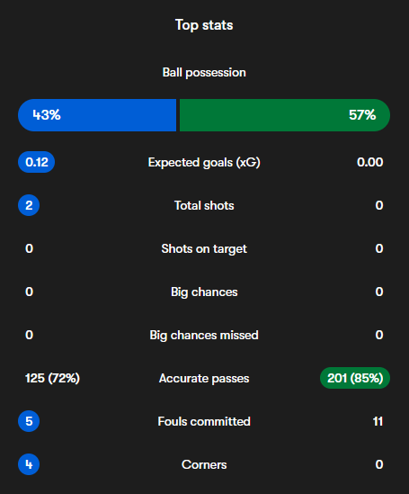Image resolution: width=409 pixels, height=494 pixels.
Task: Click the 0.00 expected goals value
Action: coord(370,162)
